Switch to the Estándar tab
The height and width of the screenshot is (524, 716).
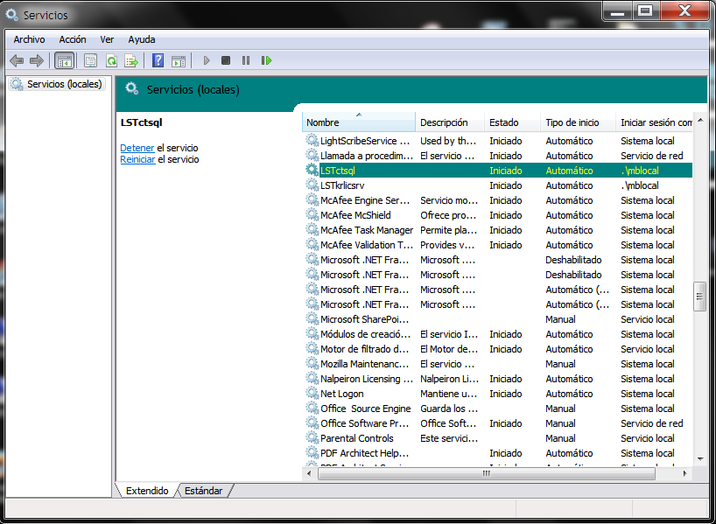[203, 491]
